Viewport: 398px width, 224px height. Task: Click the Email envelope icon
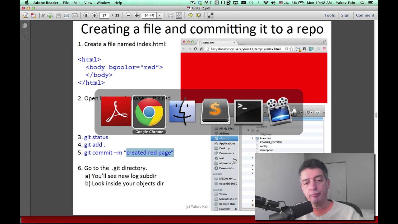75,15
